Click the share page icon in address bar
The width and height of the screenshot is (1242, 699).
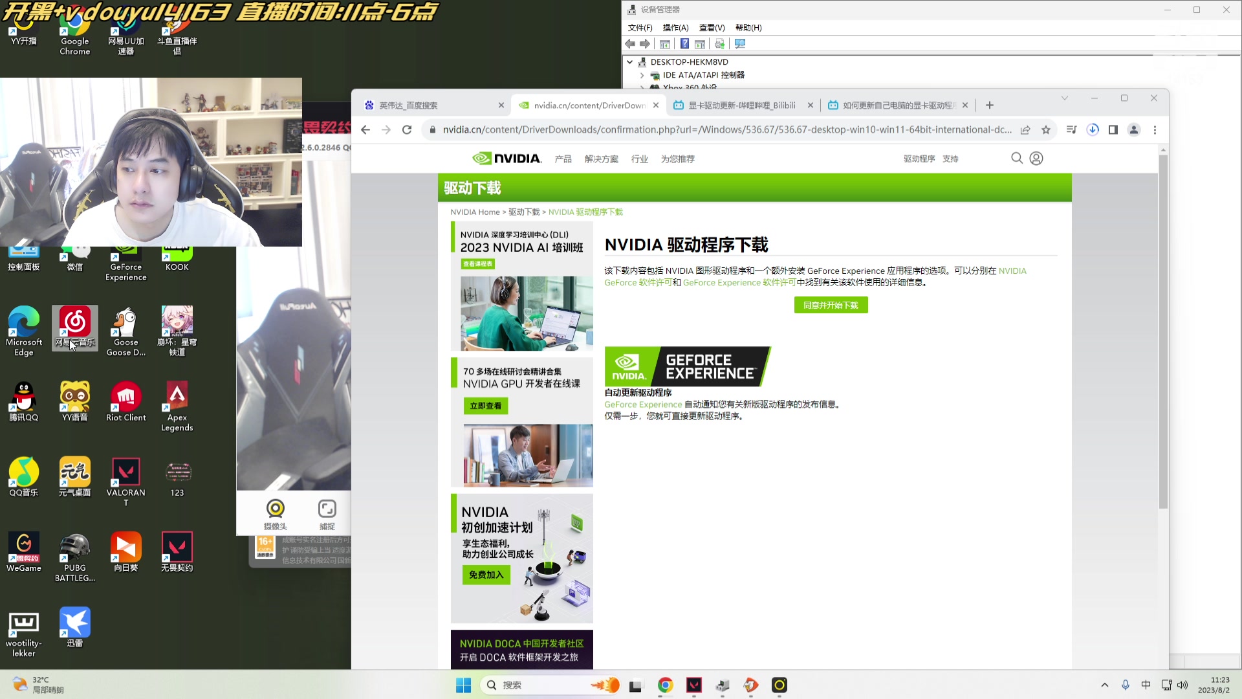(1025, 130)
